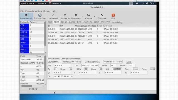This screenshot has width=178, height=100.
Task: Open the Protocols menu
Action: 29,11
